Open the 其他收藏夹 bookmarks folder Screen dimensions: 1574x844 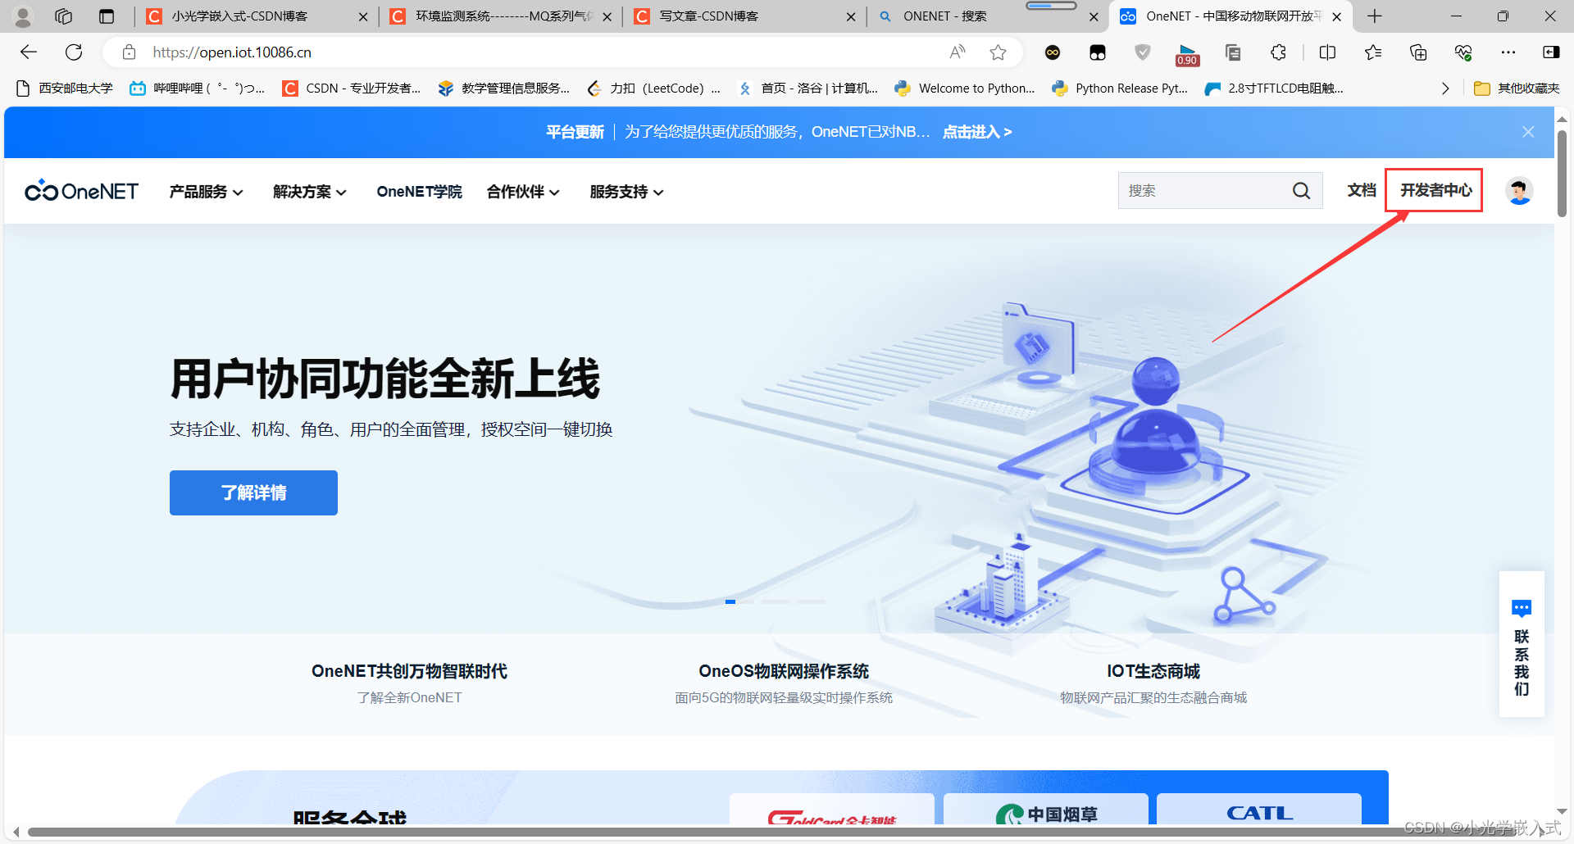(x=1517, y=88)
